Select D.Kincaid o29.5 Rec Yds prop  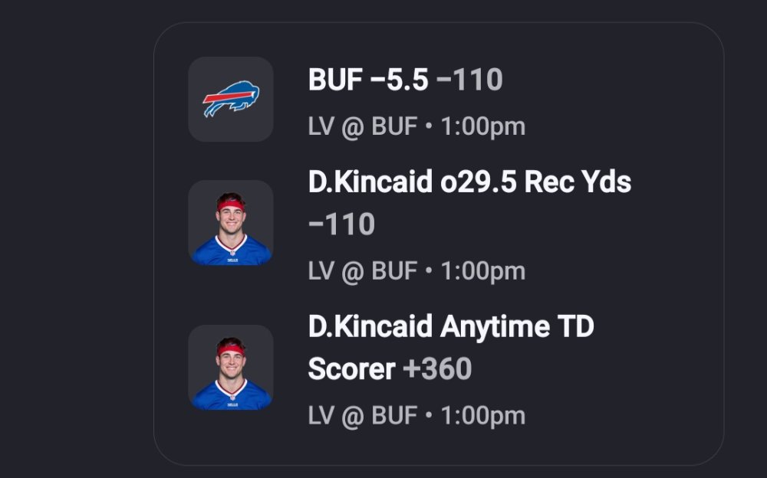(x=469, y=182)
